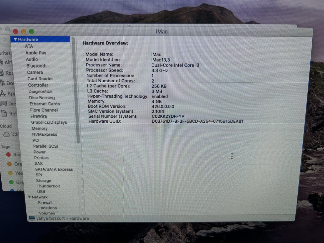Open USB device information

tap(41, 192)
